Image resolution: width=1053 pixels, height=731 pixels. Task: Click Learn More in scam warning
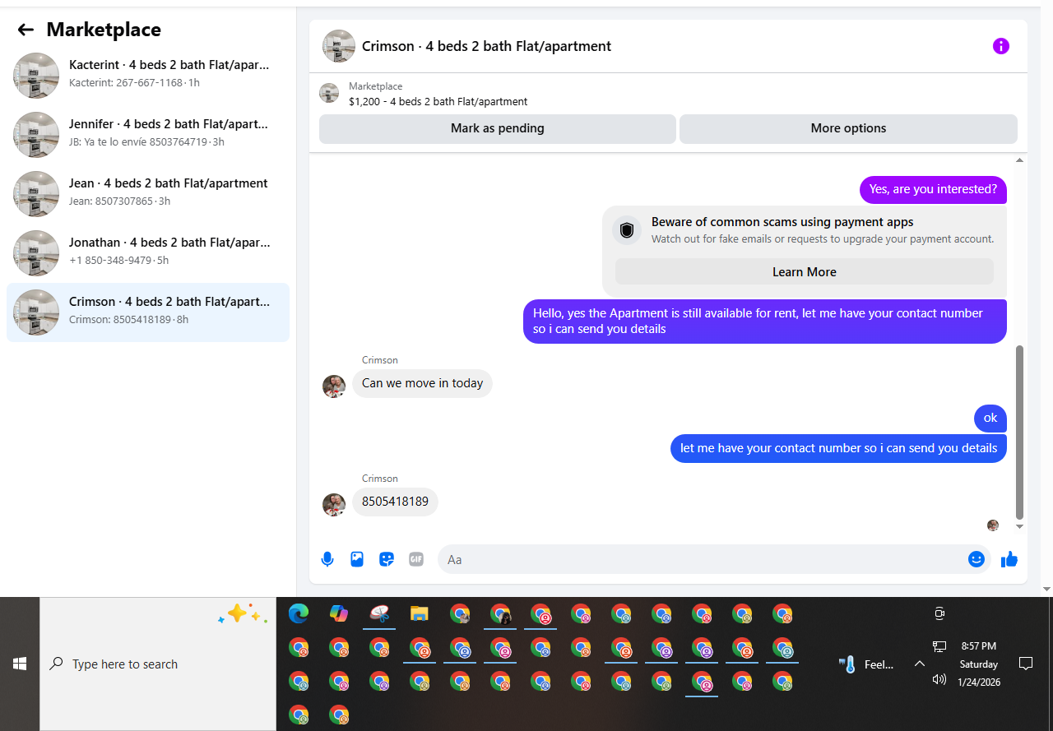[804, 272]
